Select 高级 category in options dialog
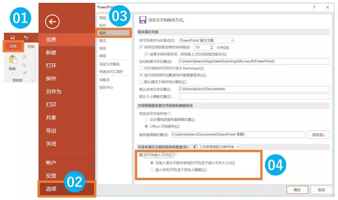The image size is (338, 200). (x=103, y=56)
